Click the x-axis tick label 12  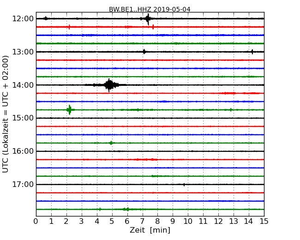(218, 222)
